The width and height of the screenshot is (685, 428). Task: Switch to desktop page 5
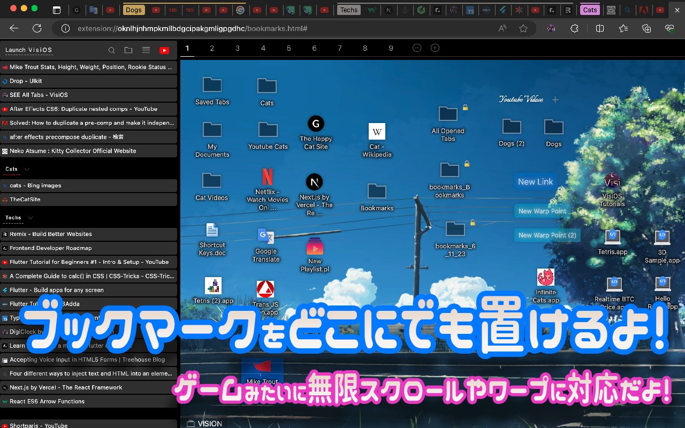(288, 48)
